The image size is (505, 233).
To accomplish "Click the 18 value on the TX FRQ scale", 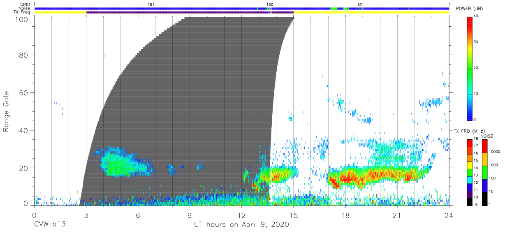I will coord(476,139).
